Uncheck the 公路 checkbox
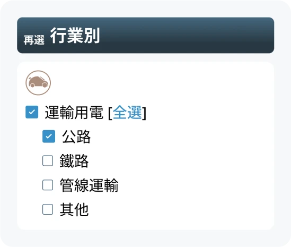Screen dimensions: 291x247 point(49,137)
